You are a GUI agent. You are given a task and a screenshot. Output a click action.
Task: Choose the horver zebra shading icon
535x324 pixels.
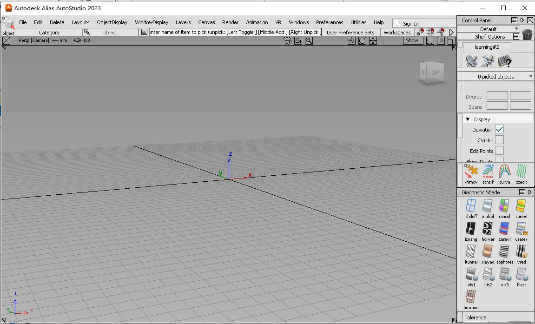click(488, 229)
